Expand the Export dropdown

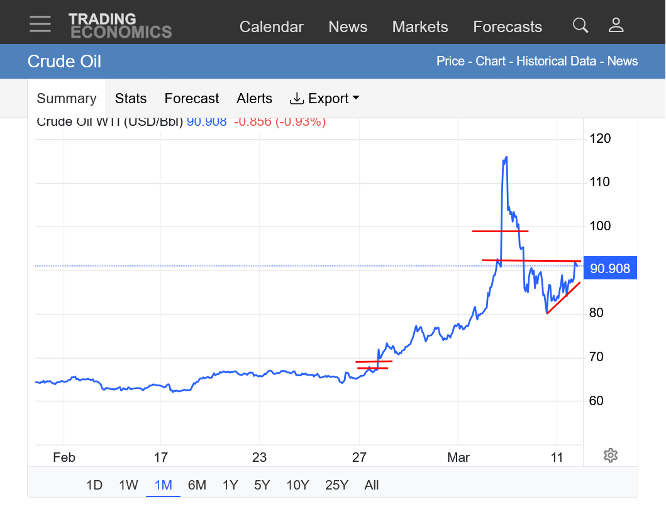325,99
